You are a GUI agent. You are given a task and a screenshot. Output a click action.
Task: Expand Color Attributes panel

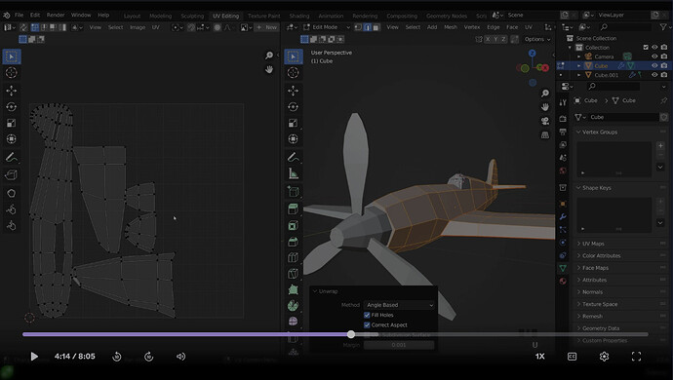[601, 255]
